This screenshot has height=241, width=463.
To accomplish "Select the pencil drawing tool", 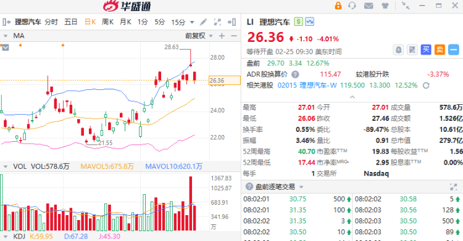I will (203, 22).
